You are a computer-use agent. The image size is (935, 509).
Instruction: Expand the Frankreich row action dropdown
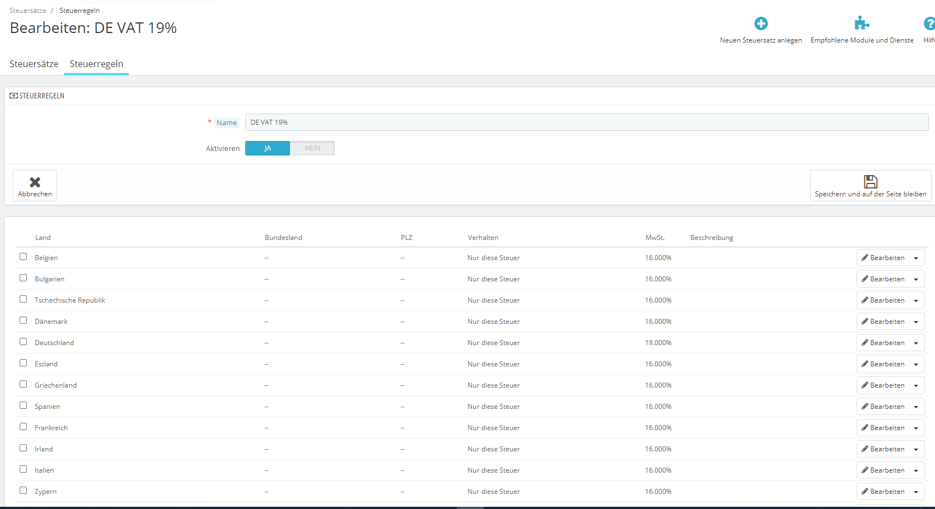(x=916, y=428)
